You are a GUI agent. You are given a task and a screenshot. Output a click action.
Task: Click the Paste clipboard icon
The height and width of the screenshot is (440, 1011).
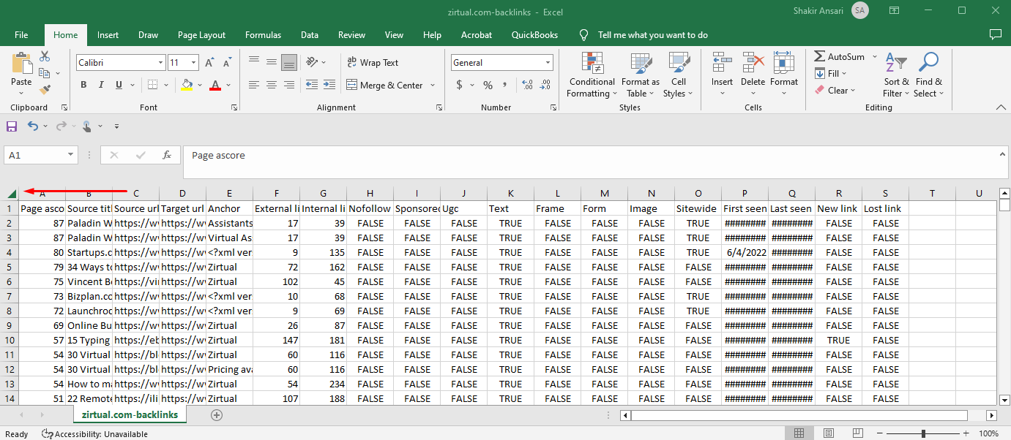pyautogui.click(x=22, y=64)
